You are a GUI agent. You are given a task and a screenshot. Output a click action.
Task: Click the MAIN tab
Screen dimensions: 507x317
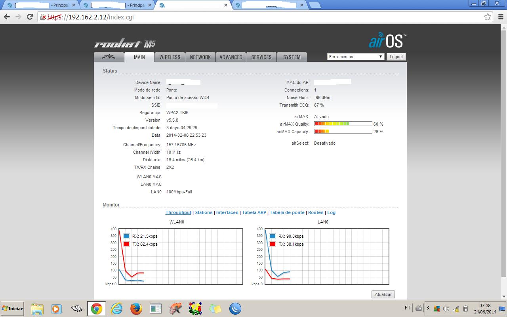coord(139,57)
